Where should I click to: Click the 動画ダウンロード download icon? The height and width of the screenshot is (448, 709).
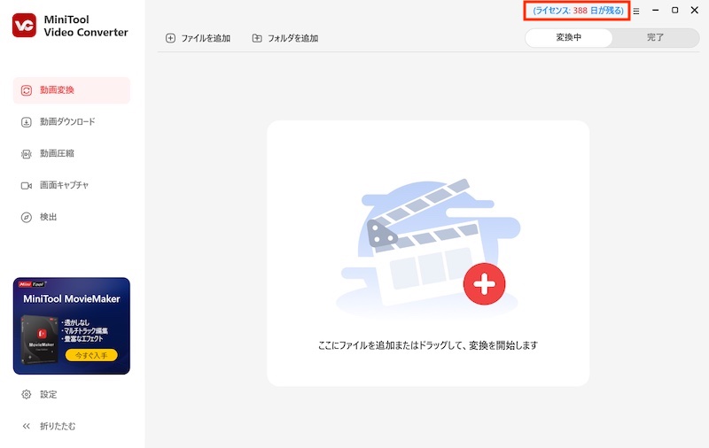coord(26,121)
